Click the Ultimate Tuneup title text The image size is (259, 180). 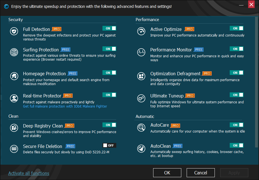click(x=167, y=96)
